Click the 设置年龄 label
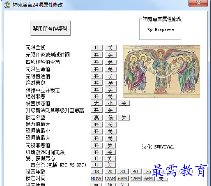The image size is (211, 186). 35,172
